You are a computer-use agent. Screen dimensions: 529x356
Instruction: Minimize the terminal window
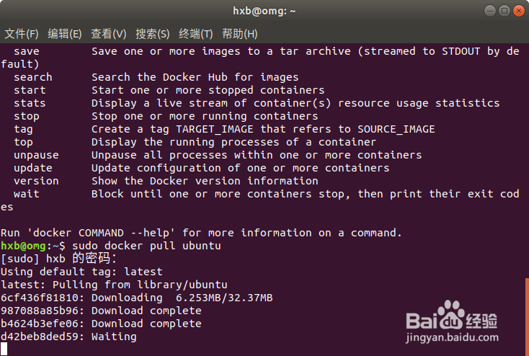(488, 11)
